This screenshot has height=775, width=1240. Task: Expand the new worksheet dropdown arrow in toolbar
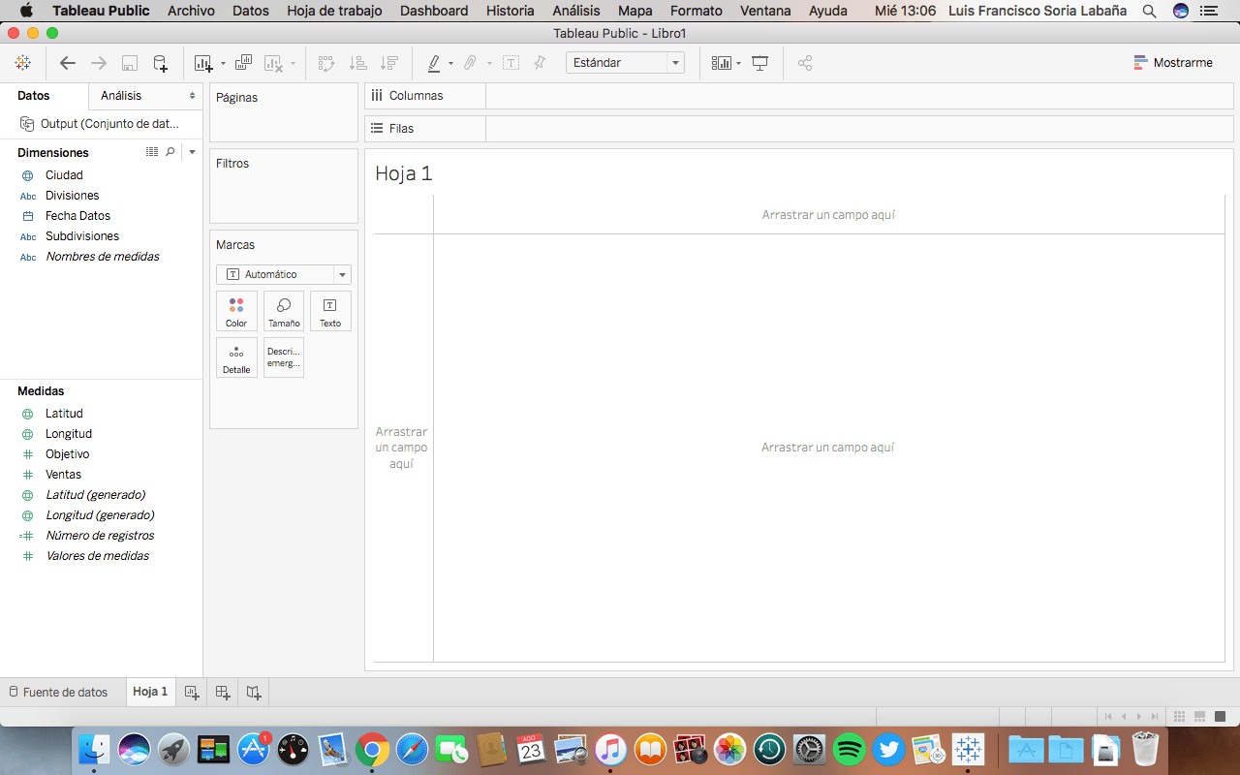click(x=223, y=64)
